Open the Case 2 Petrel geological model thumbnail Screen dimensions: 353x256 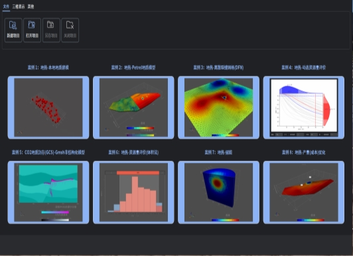coord(133,107)
